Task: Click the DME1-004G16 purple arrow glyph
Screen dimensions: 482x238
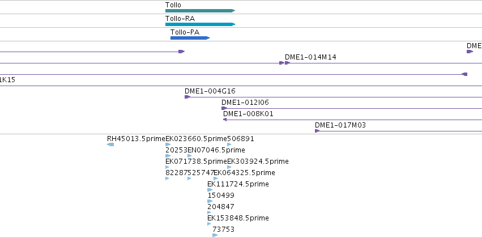Action: [187, 97]
